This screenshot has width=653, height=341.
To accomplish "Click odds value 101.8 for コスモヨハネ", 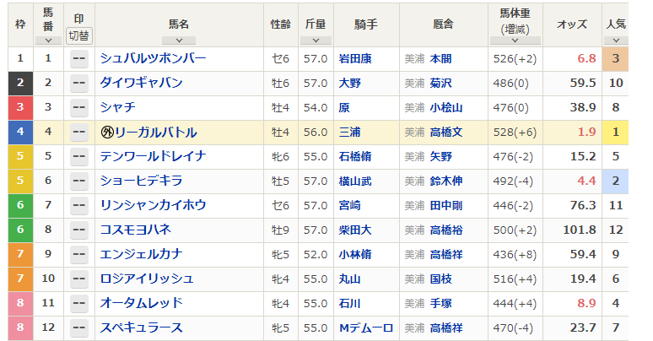I will click(580, 230).
